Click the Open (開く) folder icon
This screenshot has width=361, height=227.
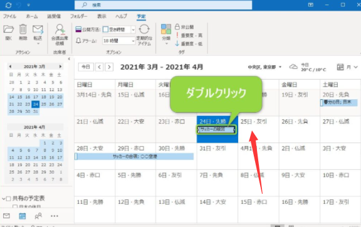(9, 29)
